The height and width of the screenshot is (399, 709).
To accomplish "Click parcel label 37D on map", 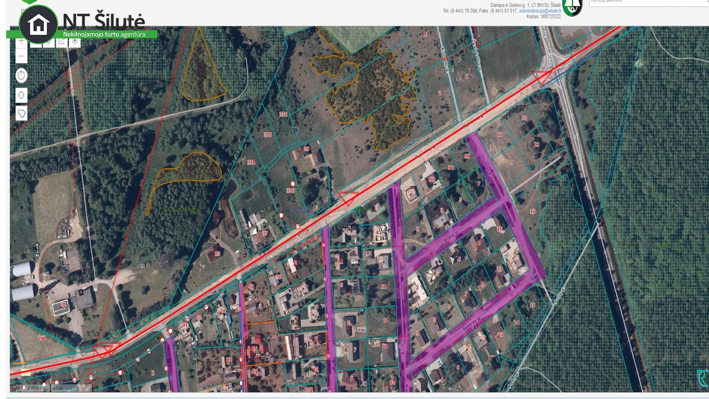I will click(290, 191).
